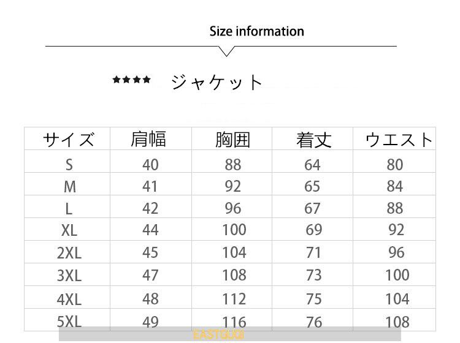Click the Size information heading
This screenshot has width=460, height=343.
256,31
